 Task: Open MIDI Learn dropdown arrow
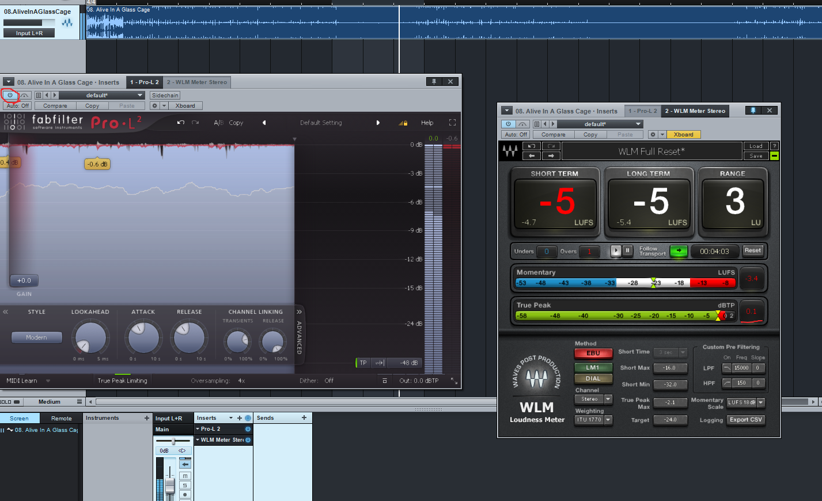[48, 381]
